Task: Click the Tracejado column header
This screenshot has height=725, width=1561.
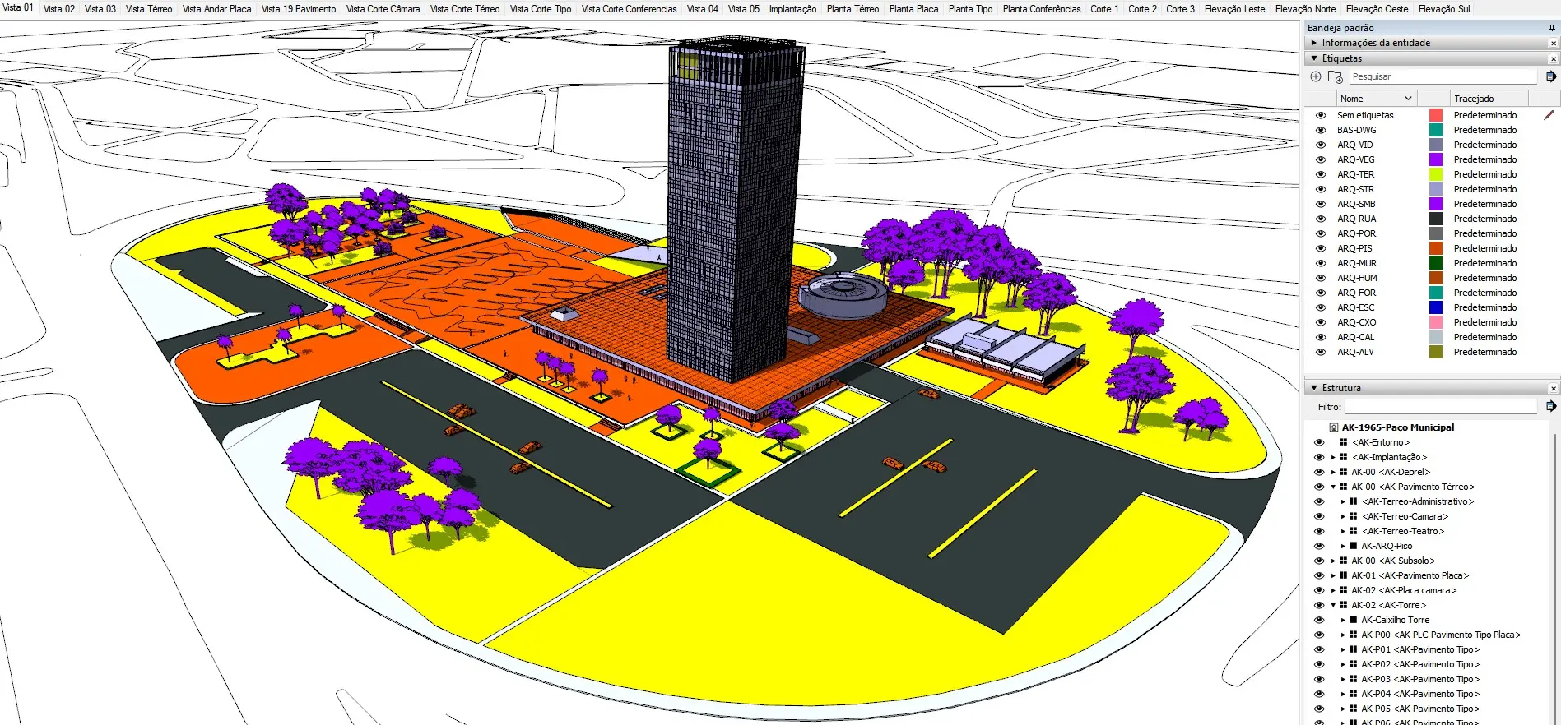Action: tap(1473, 99)
